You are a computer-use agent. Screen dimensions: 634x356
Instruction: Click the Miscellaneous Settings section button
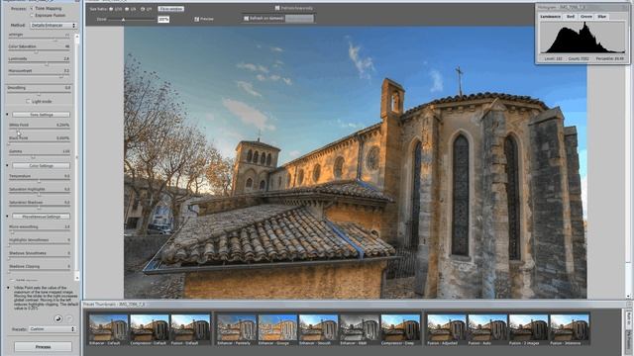point(42,217)
